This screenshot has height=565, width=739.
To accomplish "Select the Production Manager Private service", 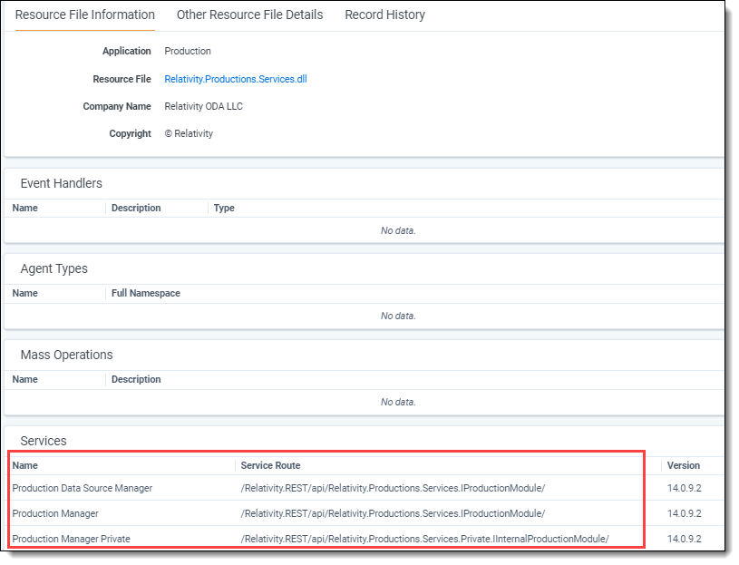I will click(x=72, y=539).
